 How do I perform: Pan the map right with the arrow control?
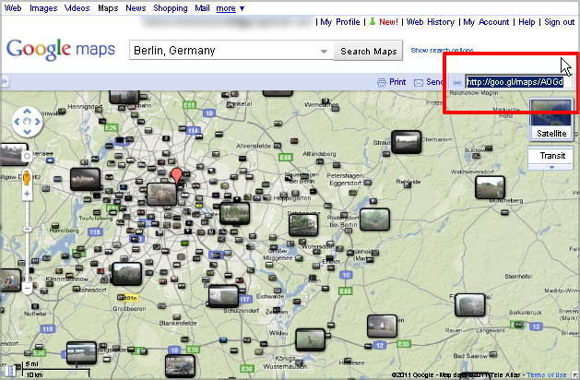[38, 122]
